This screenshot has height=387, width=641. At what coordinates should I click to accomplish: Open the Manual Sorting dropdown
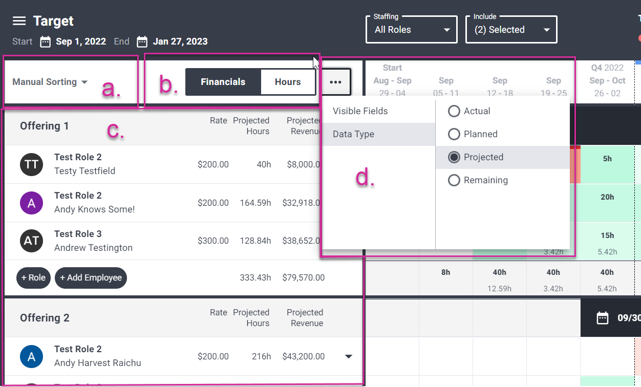pyautogui.click(x=50, y=81)
